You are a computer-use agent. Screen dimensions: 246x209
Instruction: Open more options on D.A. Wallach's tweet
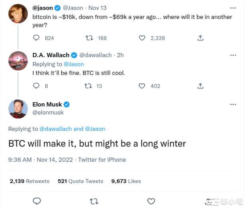[x=233, y=55]
